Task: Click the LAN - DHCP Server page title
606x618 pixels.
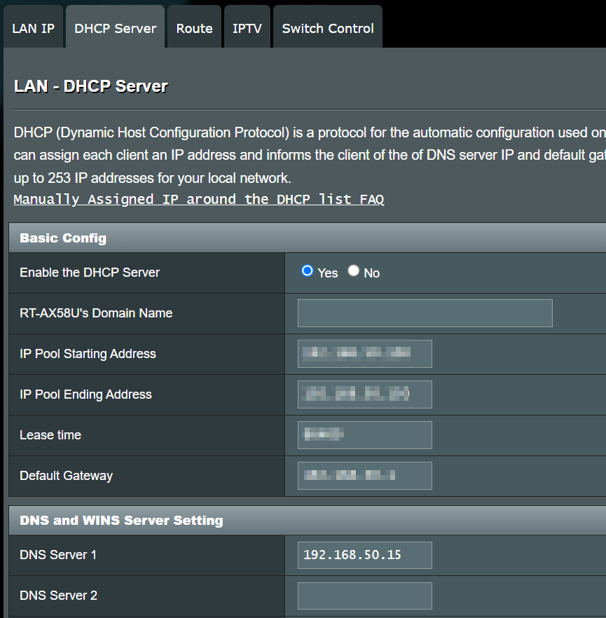Action: click(x=91, y=87)
